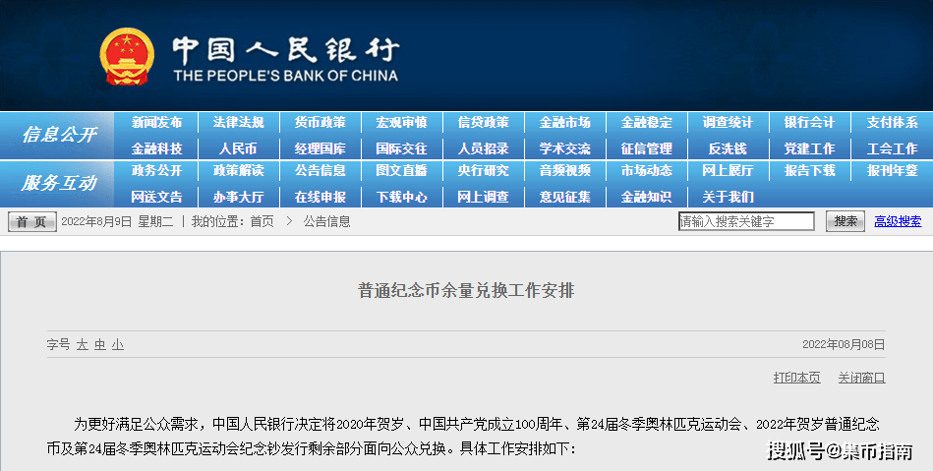Click 首页 in the breadcrumb path

[262, 222]
